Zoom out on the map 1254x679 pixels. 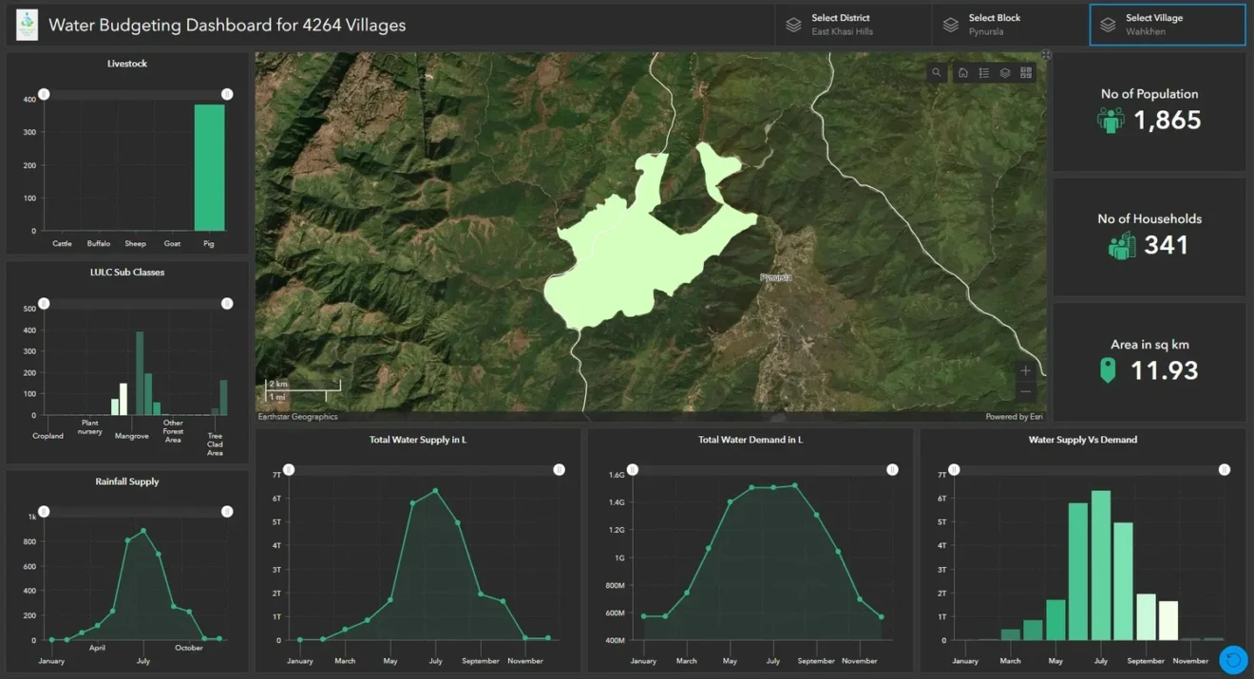point(1025,392)
